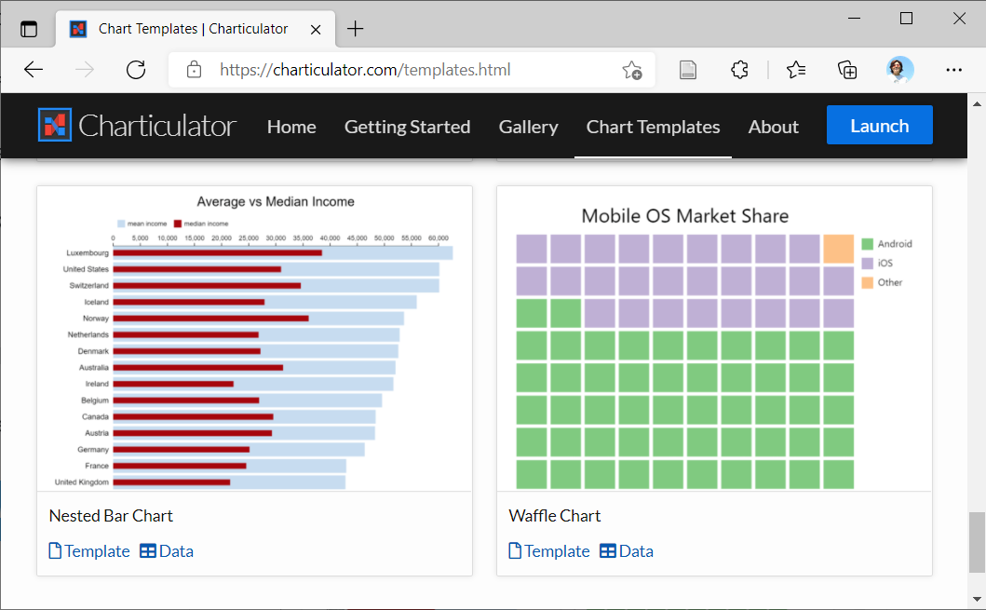Download the Waffle Chart template
The height and width of the screenshot is (610, 986).
[549, 551]
